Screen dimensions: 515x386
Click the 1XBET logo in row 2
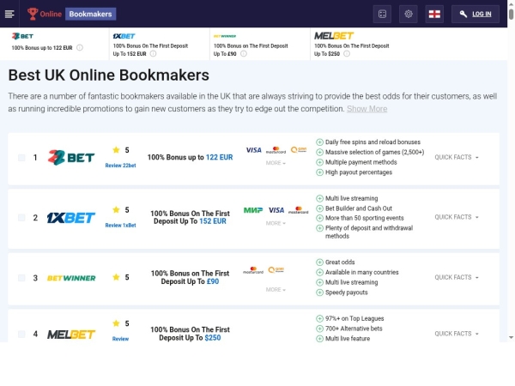[71, 218]
